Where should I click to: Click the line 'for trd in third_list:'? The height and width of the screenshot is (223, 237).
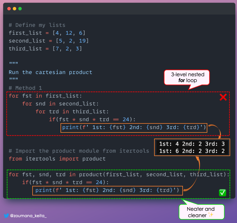tap(72, 112)
